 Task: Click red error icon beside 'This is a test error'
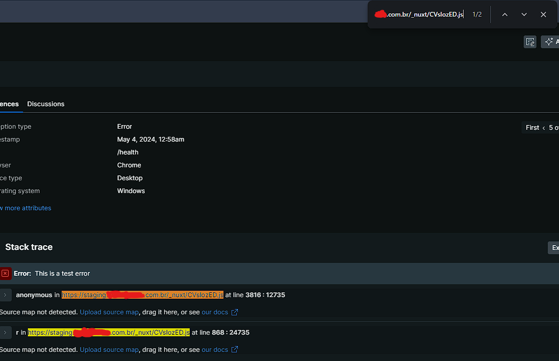click(5, 274)
